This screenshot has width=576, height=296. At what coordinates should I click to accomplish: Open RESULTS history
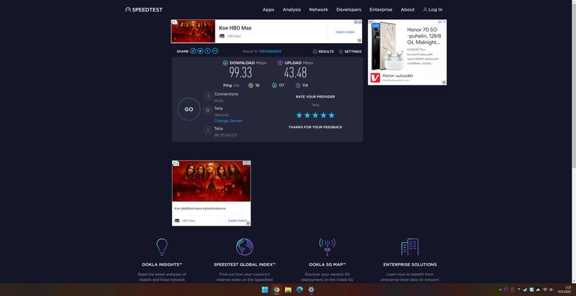coord(323,52)
